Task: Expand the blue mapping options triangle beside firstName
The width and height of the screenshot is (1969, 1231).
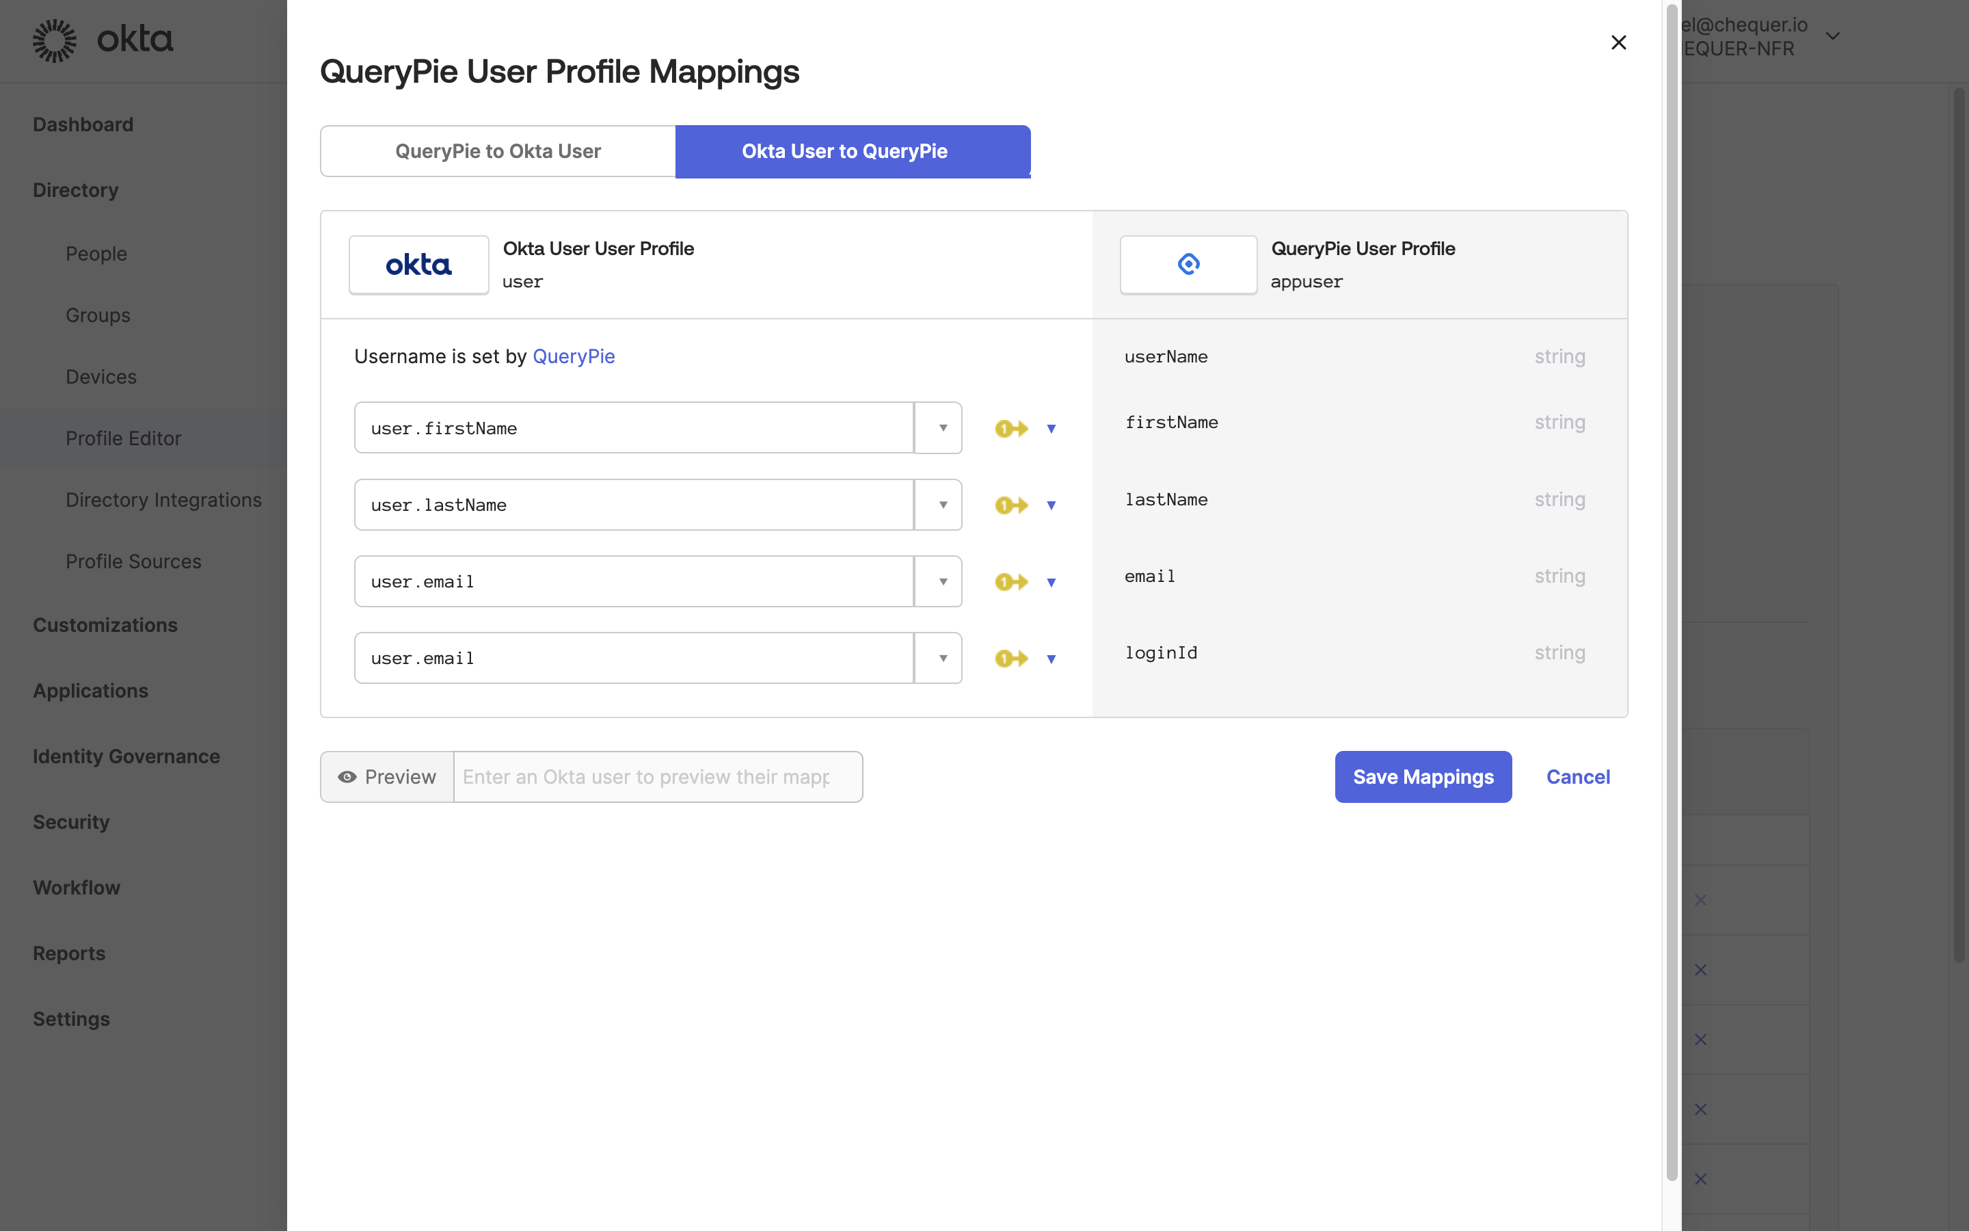Action: (x=1052, y=428)
